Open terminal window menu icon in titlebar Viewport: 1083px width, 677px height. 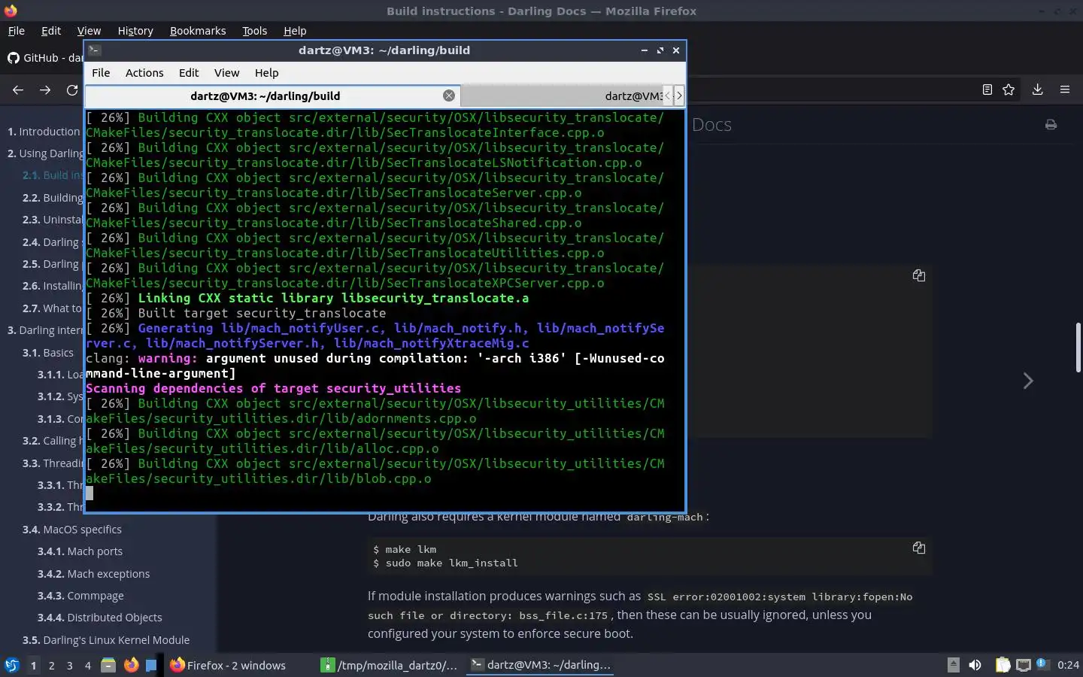pyautogui.click(x=94, y=50)
